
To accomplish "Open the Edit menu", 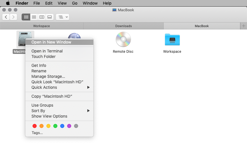I will click(49, 3).
